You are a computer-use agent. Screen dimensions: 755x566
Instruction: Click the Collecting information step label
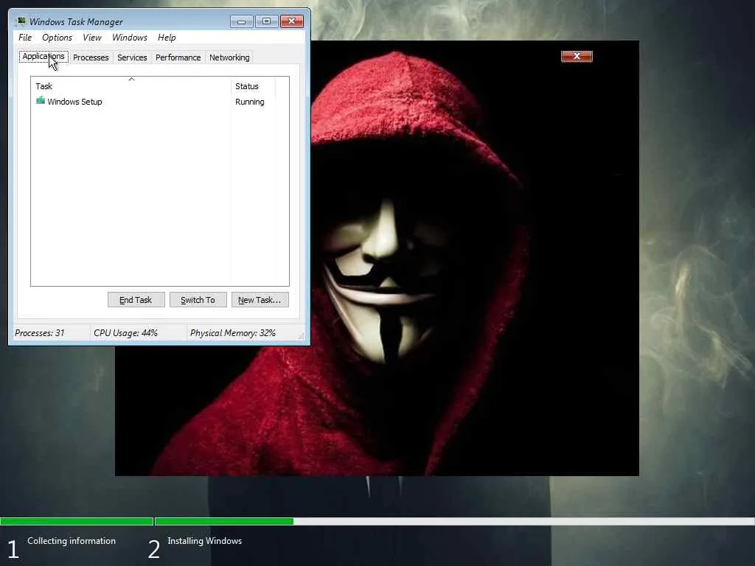click(72, 541)
